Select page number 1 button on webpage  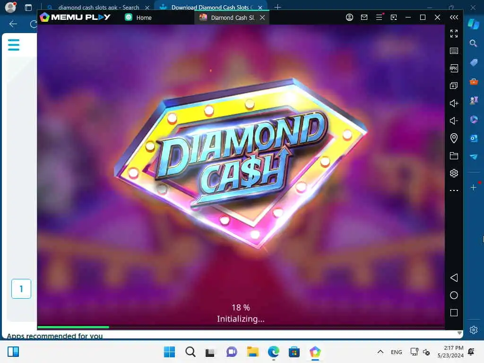tap(21, 289)
